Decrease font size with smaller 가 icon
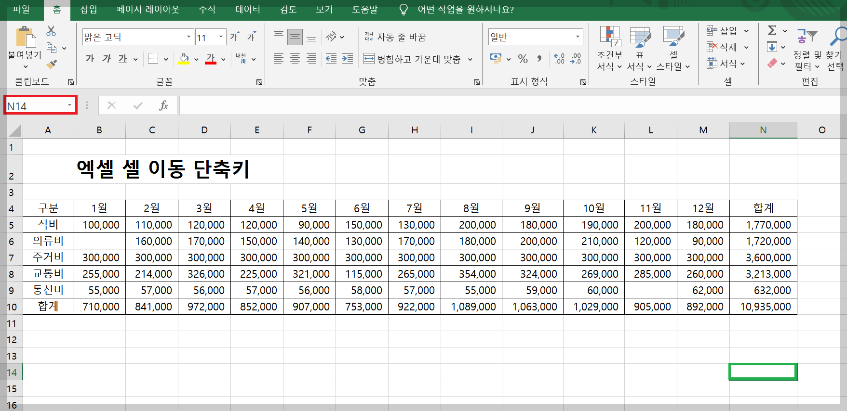 point(251,37)
